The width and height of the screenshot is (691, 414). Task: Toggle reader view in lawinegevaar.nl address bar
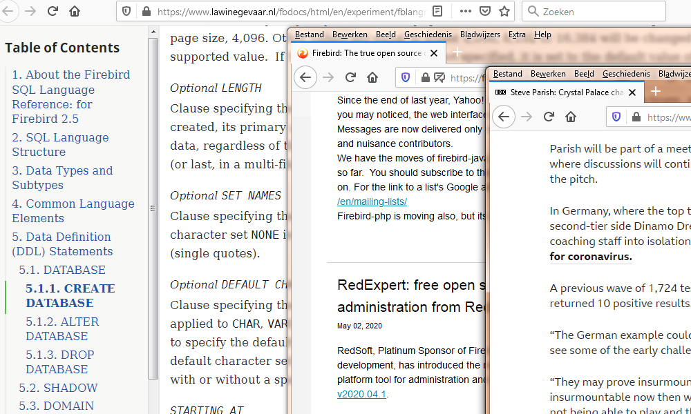(x=437, y=12)
